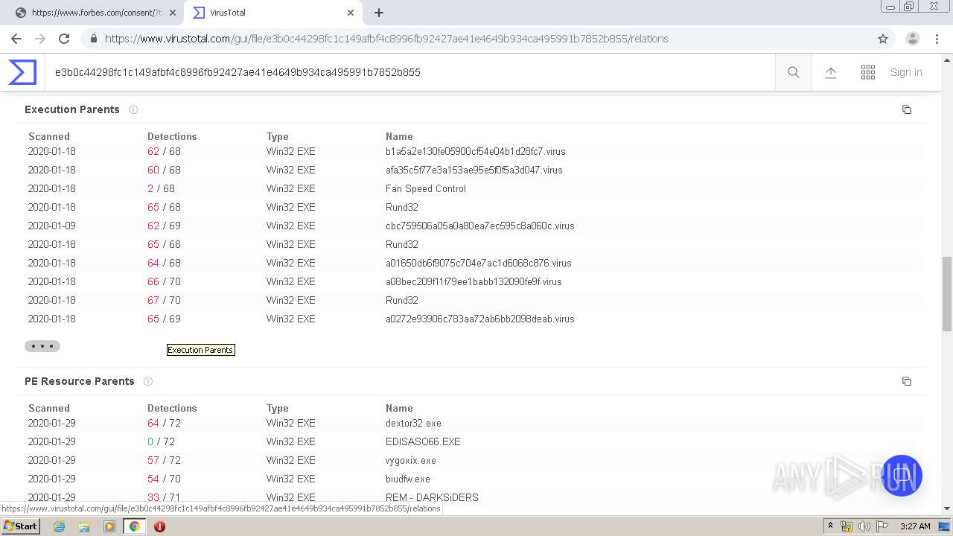Click volume icon in system tray
The width and height of the screenshot is (953, 536).
tap(864, 526)
